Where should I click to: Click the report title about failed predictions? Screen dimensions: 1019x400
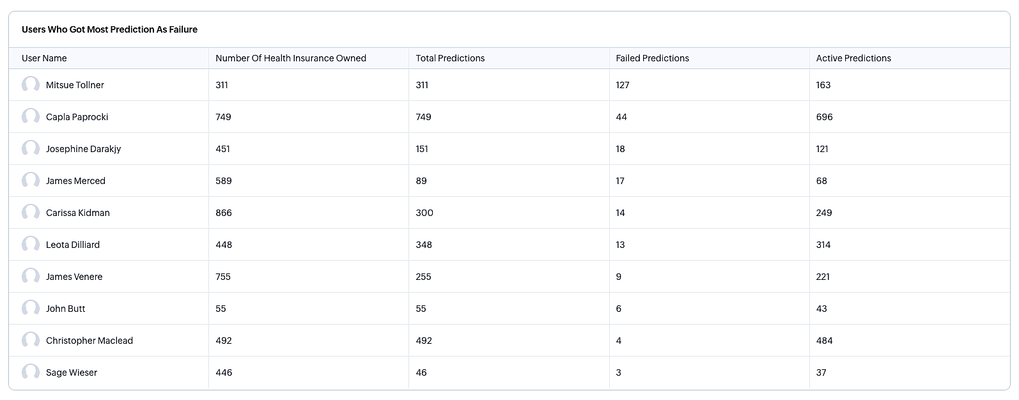[109, 29]
